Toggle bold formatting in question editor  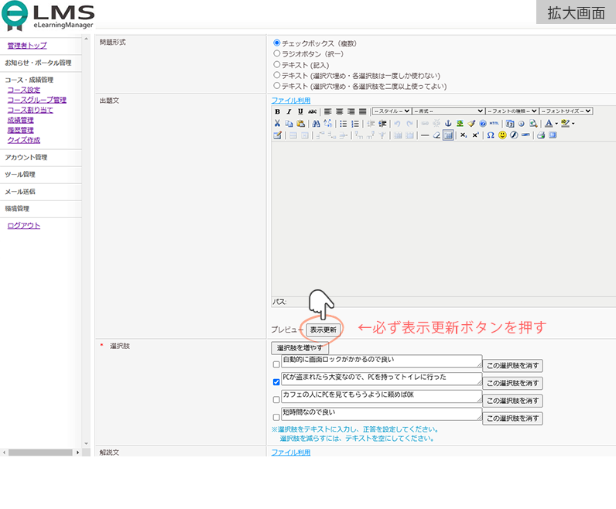277,111
